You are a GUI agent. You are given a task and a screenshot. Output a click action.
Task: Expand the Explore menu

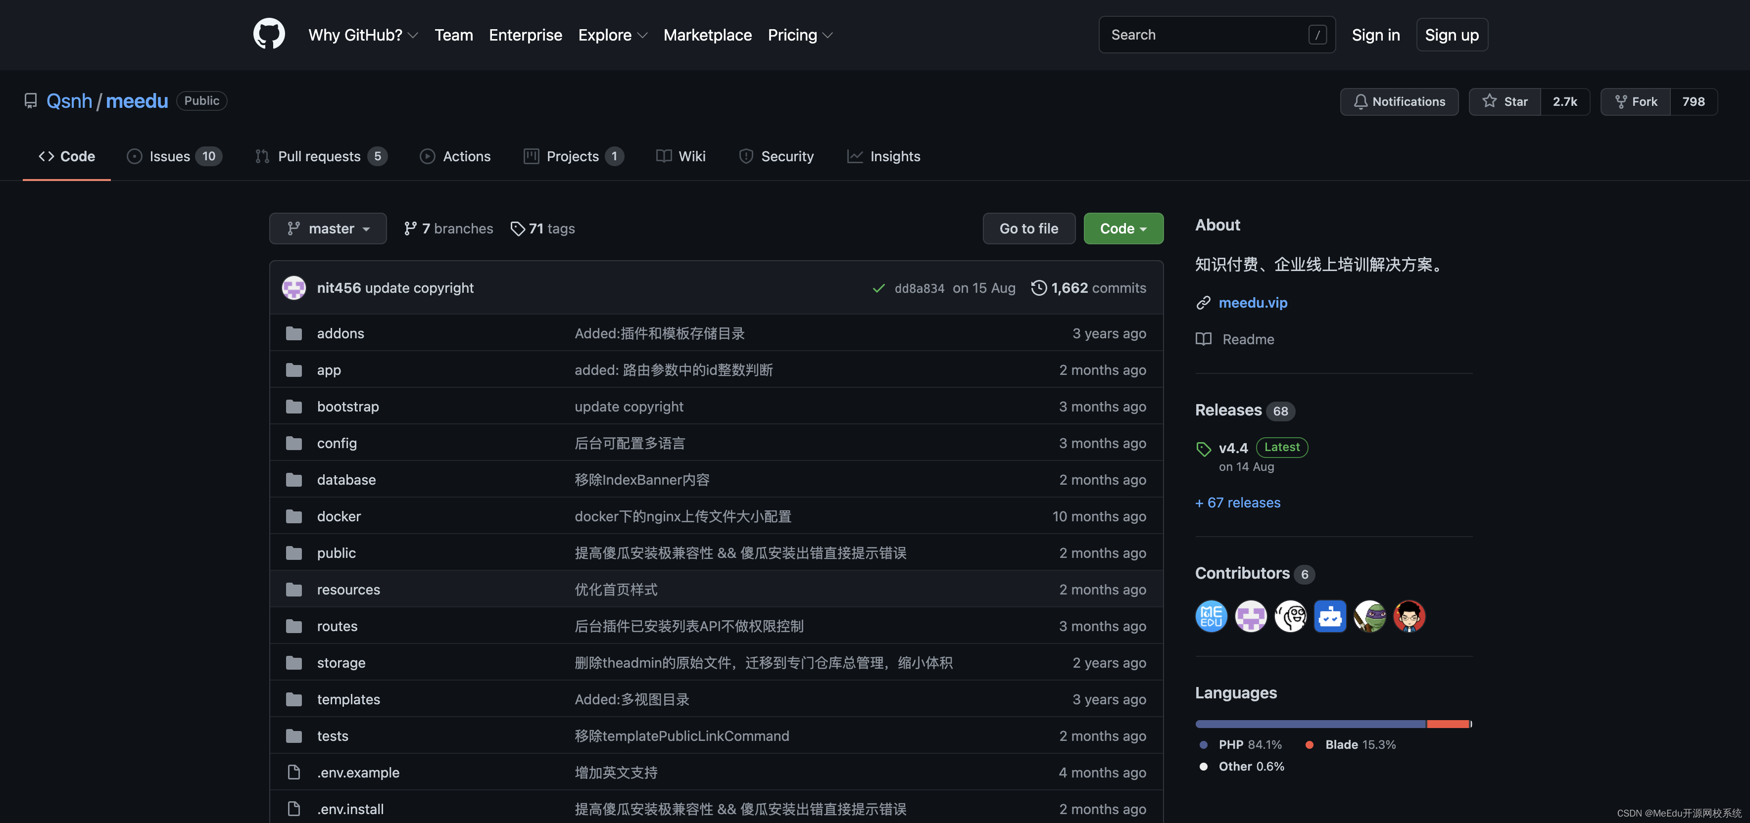coord(612,35)
